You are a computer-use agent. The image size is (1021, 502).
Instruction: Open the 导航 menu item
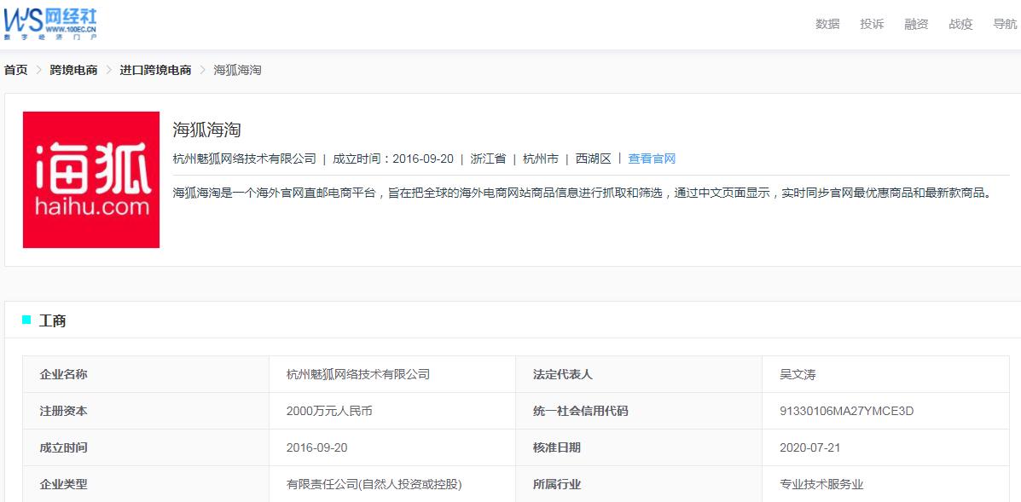coord(1004,24)
